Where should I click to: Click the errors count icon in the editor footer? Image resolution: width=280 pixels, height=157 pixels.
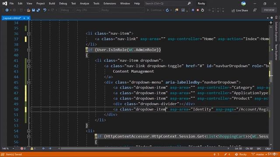click(x=21, y=148)
